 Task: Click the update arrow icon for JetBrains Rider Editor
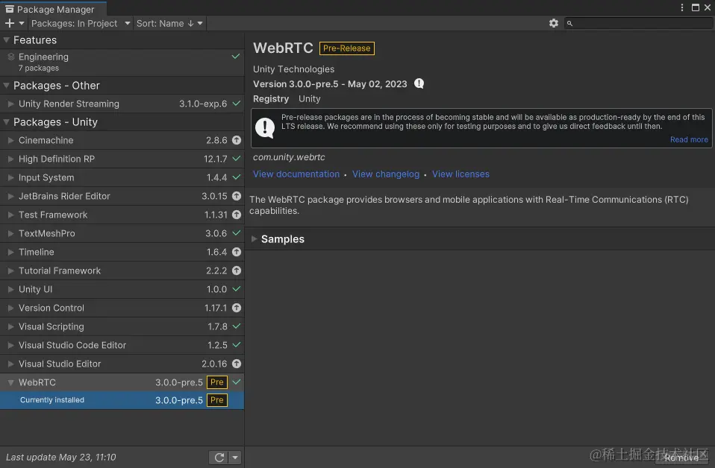(236, 196)
